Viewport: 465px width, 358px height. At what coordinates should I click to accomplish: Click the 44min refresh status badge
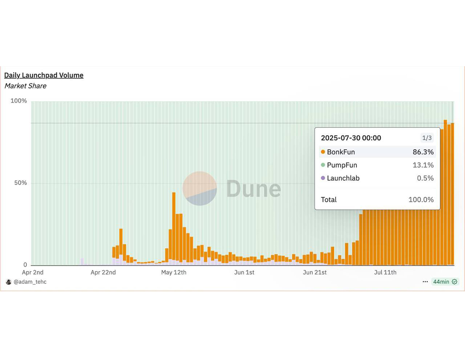445,282
